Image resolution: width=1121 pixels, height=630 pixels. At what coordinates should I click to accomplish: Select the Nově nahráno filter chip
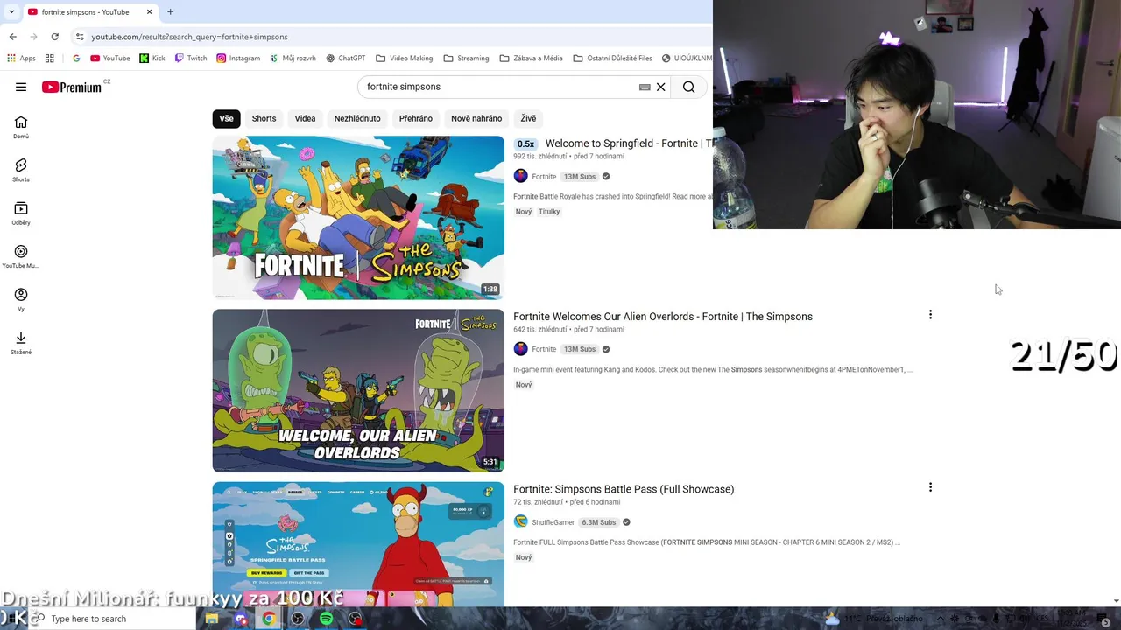476,118
